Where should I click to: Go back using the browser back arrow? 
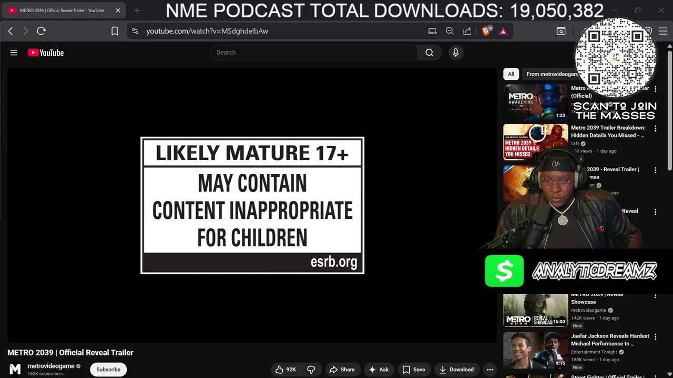click(11, 31)
